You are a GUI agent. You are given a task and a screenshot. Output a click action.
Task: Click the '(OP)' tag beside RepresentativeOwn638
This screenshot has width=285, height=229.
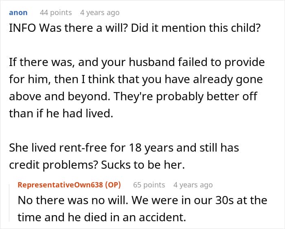click(113, 185)
